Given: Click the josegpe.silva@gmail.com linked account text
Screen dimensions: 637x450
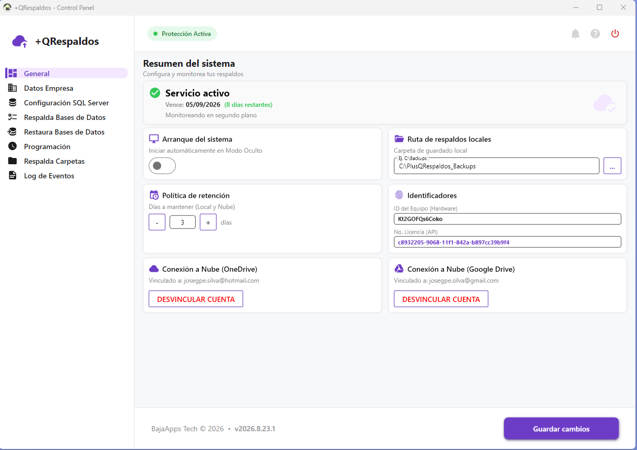Looking at the screenshot, I should click(464, 281).
